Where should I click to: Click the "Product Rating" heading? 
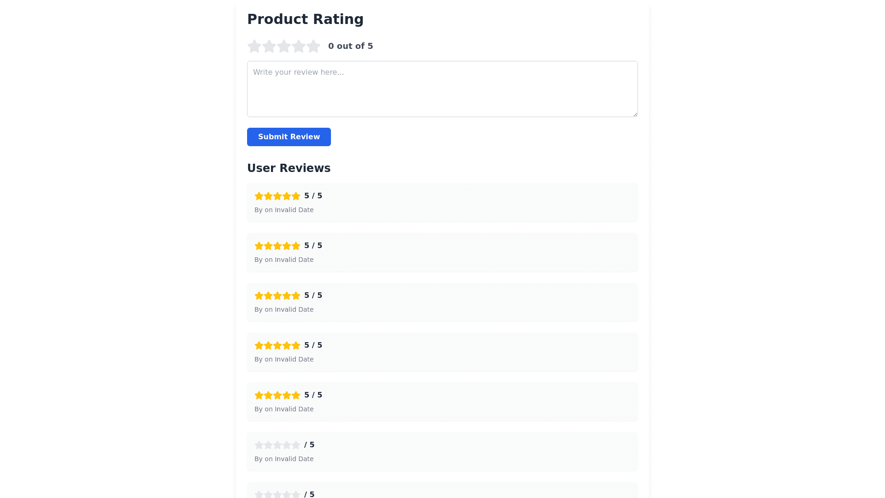pyautogui.click(x=305, y=19)
